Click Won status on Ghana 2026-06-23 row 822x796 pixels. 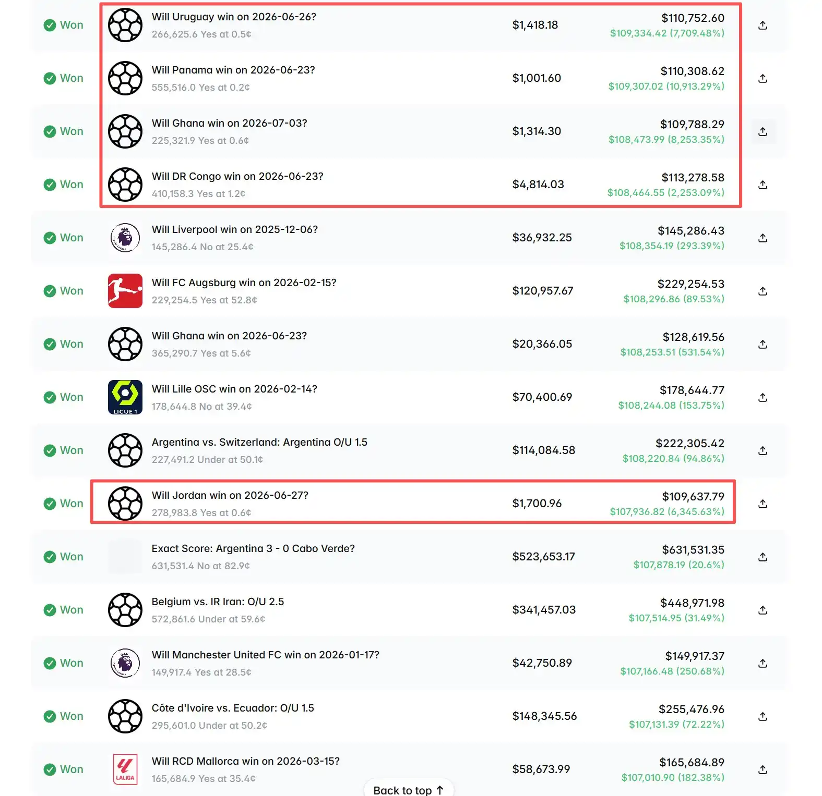pyautogui.click(x=64, y=344)
